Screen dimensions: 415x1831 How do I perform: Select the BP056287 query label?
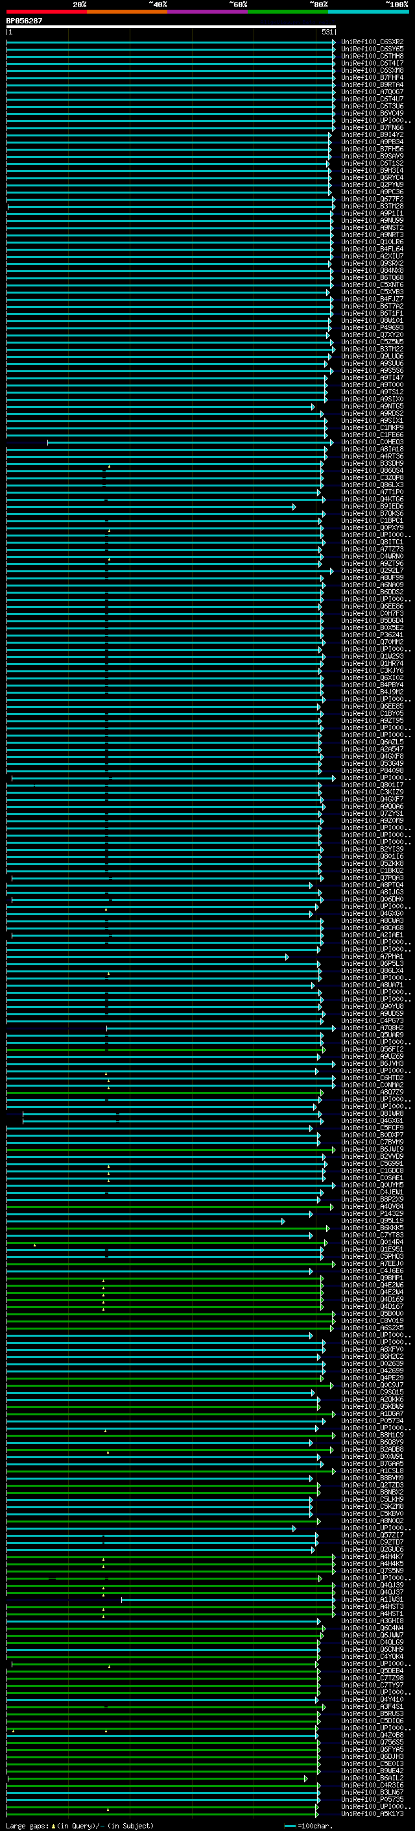(x=24, y=21)
